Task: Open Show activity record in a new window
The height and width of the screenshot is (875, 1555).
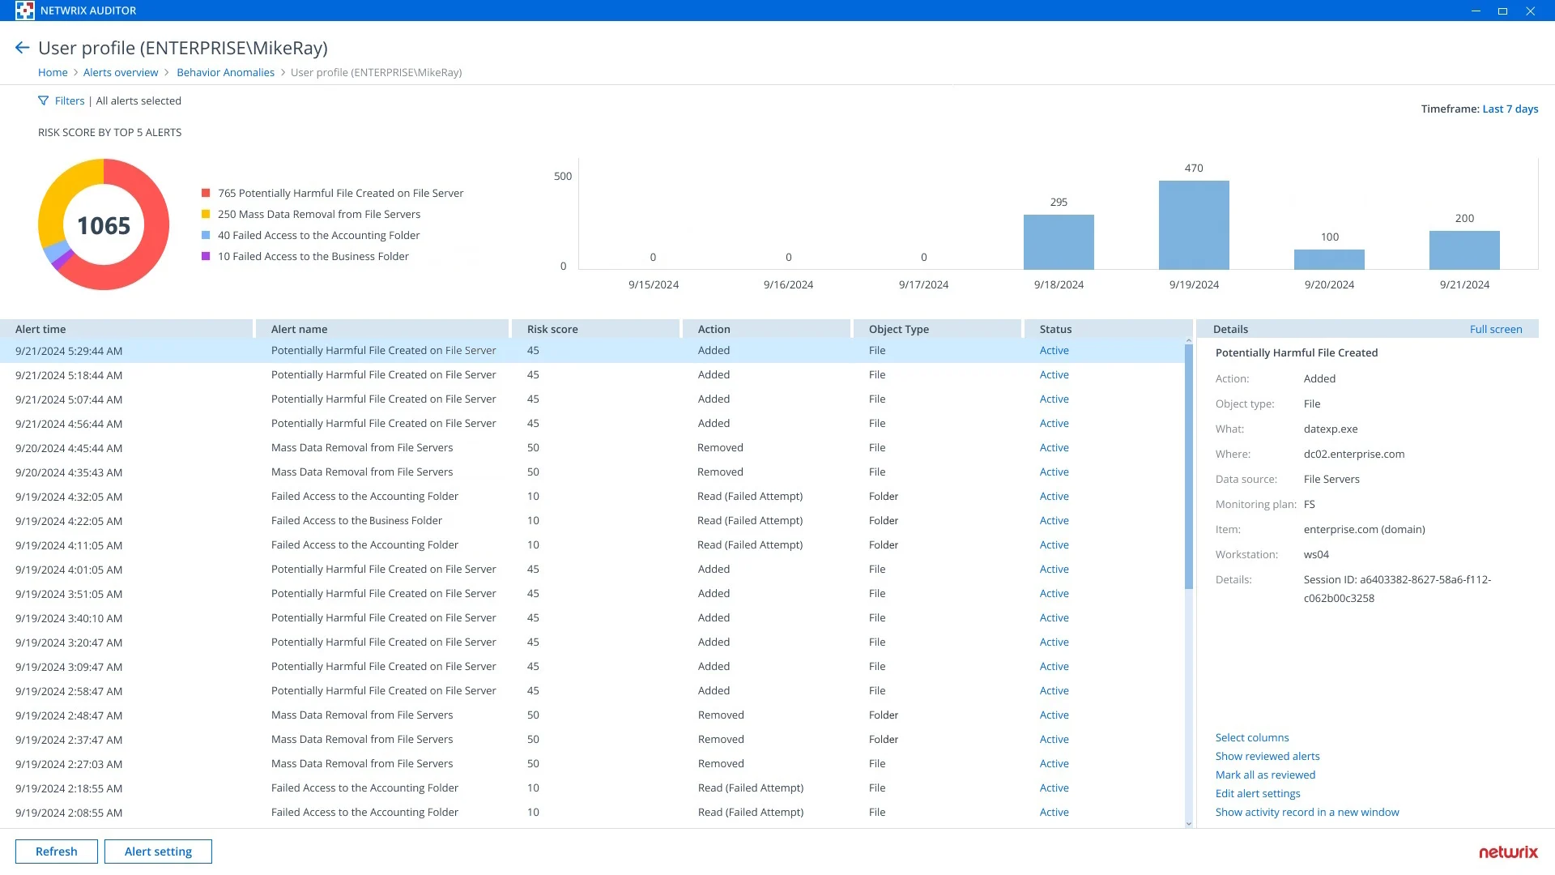Action: click(x=1306, y=813)
